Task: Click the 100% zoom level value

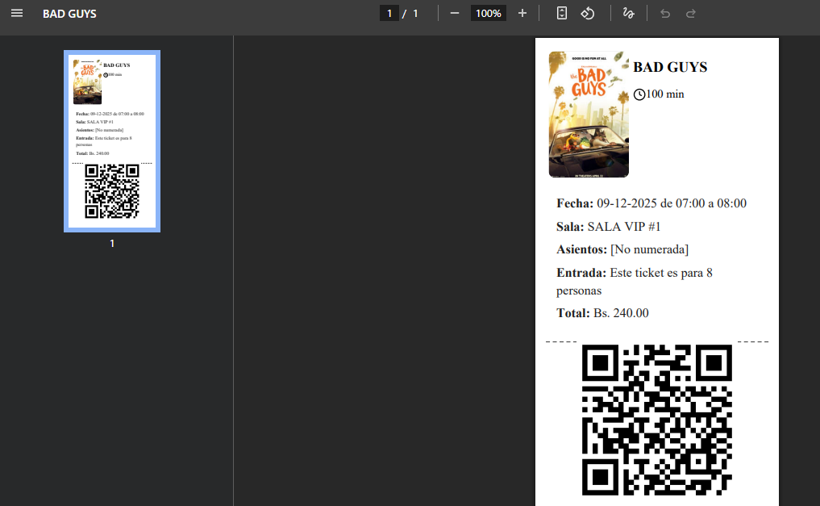Action: [488, 13]
